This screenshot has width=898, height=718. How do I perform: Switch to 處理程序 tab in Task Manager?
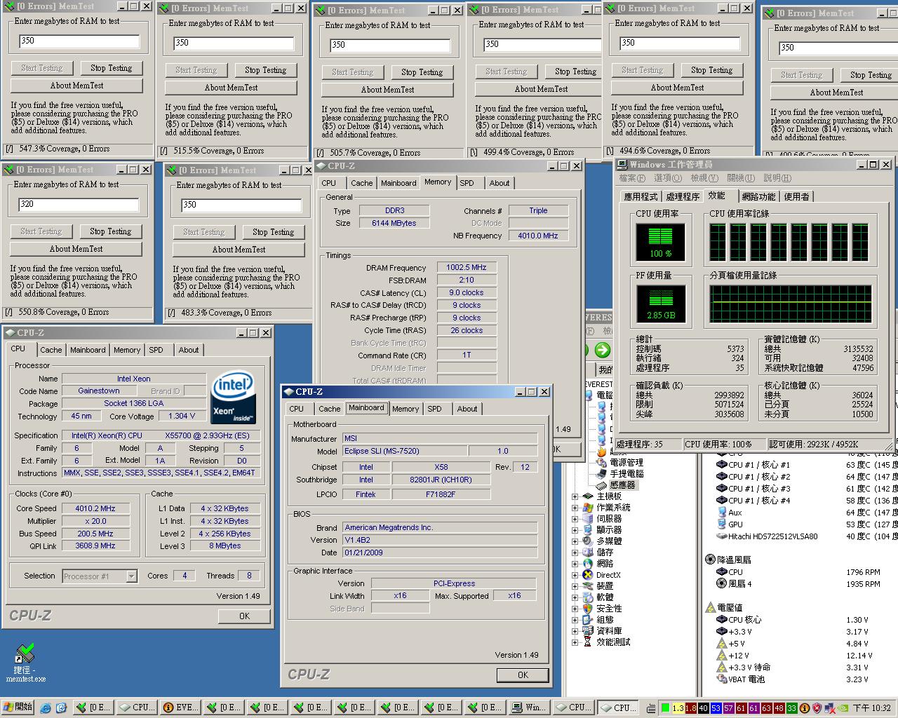pos(683,197)
